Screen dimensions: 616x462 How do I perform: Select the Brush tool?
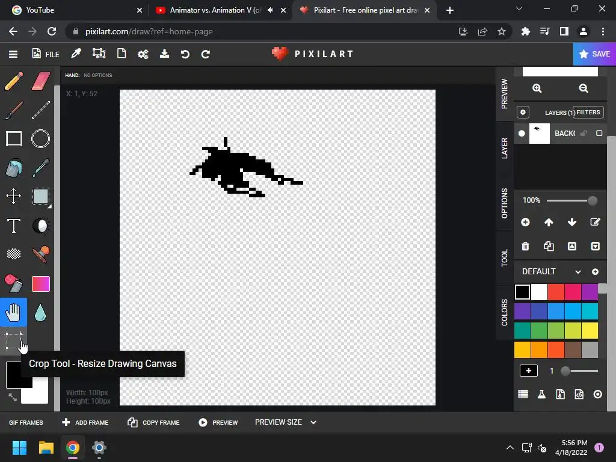click(14, 110)
